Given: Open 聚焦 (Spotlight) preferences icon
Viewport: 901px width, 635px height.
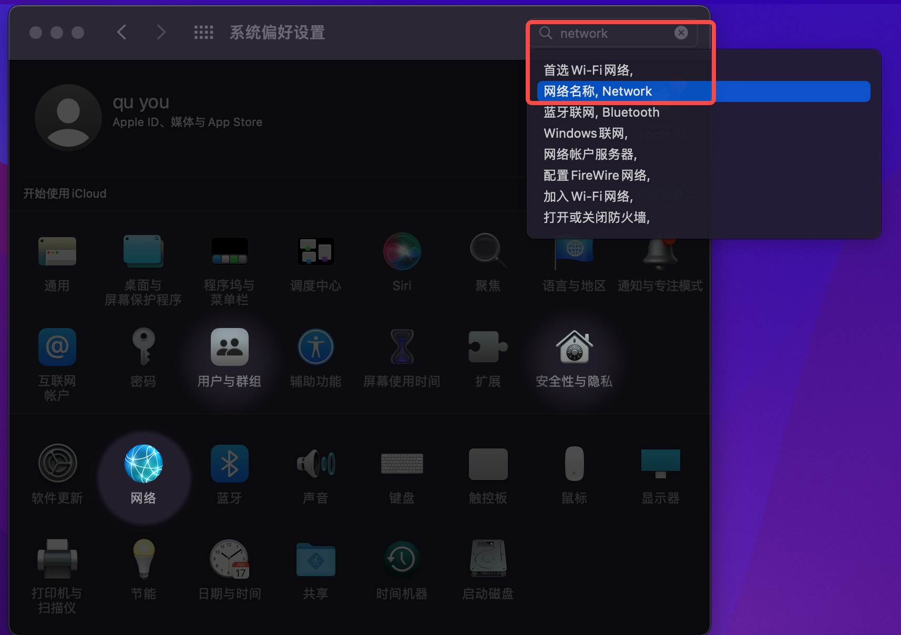Looking at the screenshot, I should click(488, 251).
